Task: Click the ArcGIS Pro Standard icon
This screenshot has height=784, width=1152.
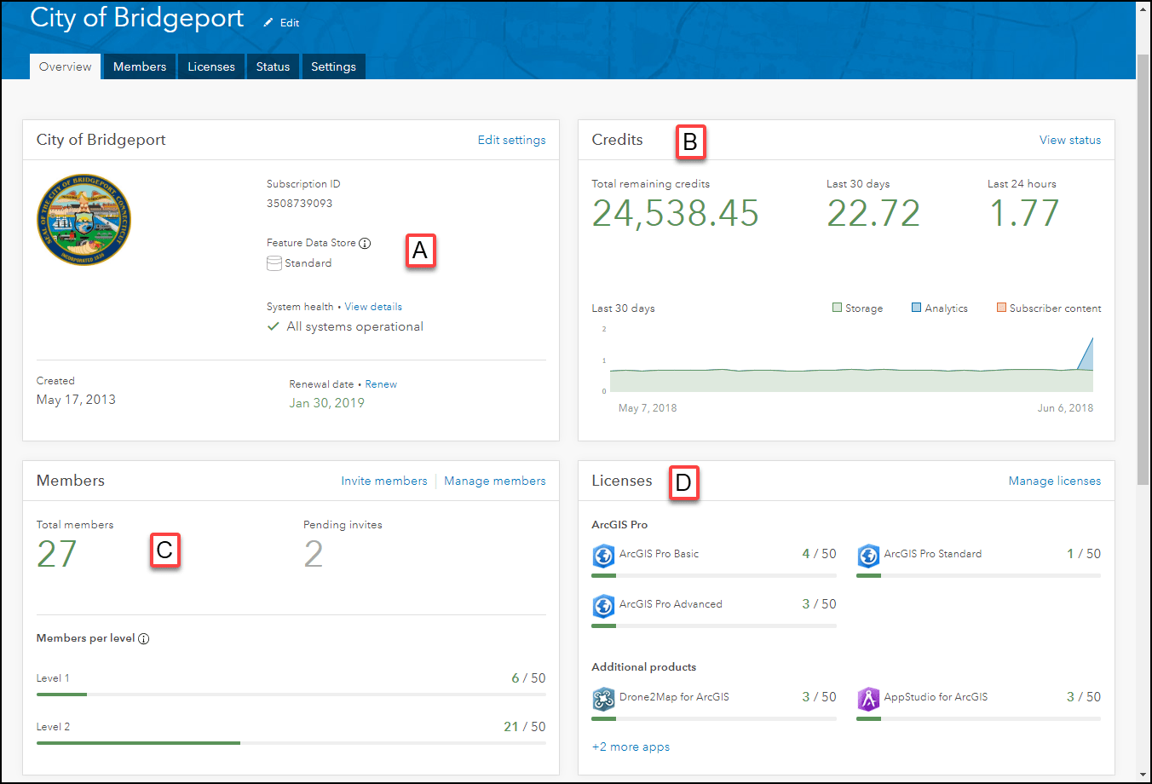Action: (868, 556)
